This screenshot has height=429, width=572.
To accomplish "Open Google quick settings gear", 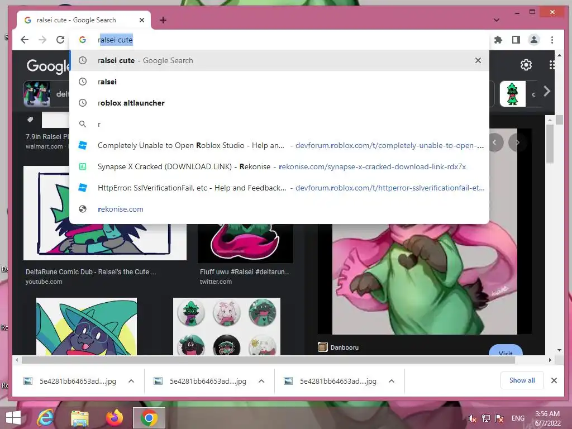I will coord(526,65).
